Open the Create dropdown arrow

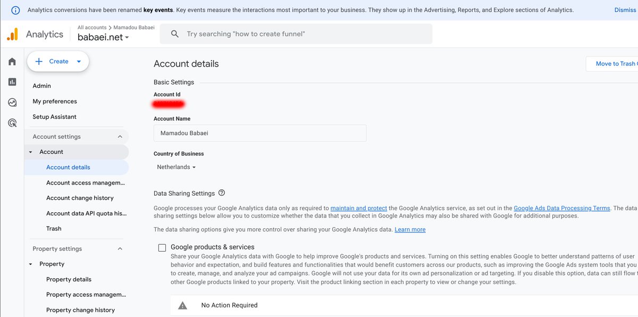pyautogui.click(x=79, y=62)
